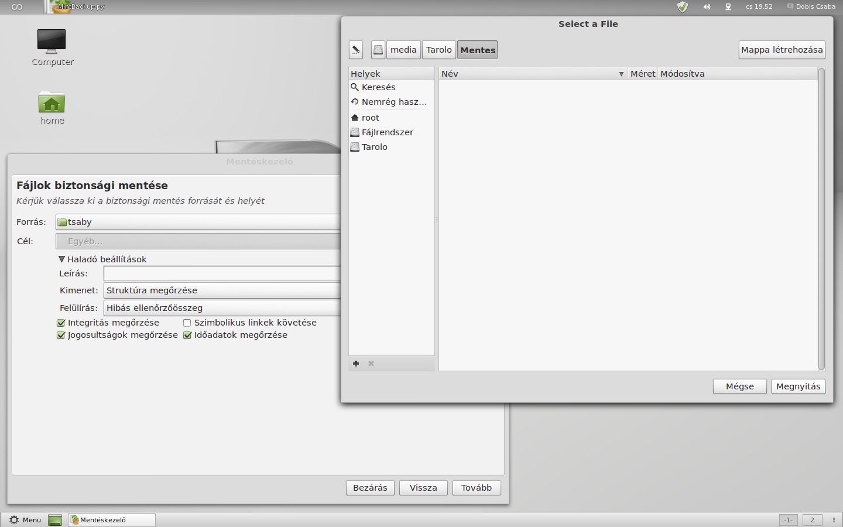843x527 pixels.
Task: Click the Méret column header
Action: click(643, 74)
